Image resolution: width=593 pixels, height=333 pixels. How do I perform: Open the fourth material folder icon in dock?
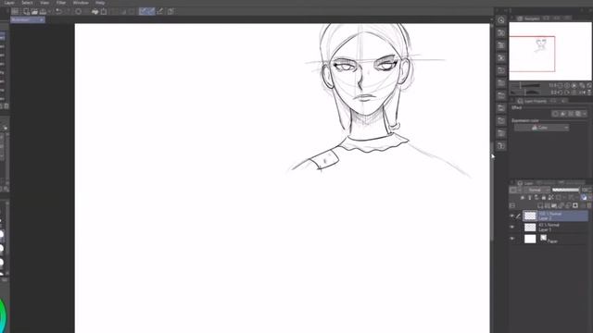(x=501, y=70)
